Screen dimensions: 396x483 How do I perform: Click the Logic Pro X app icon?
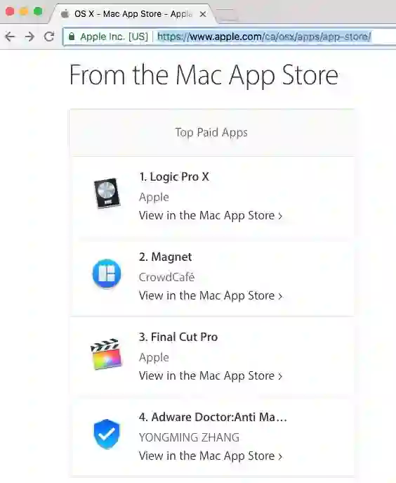pyautogui.click(x=107, y=193)
